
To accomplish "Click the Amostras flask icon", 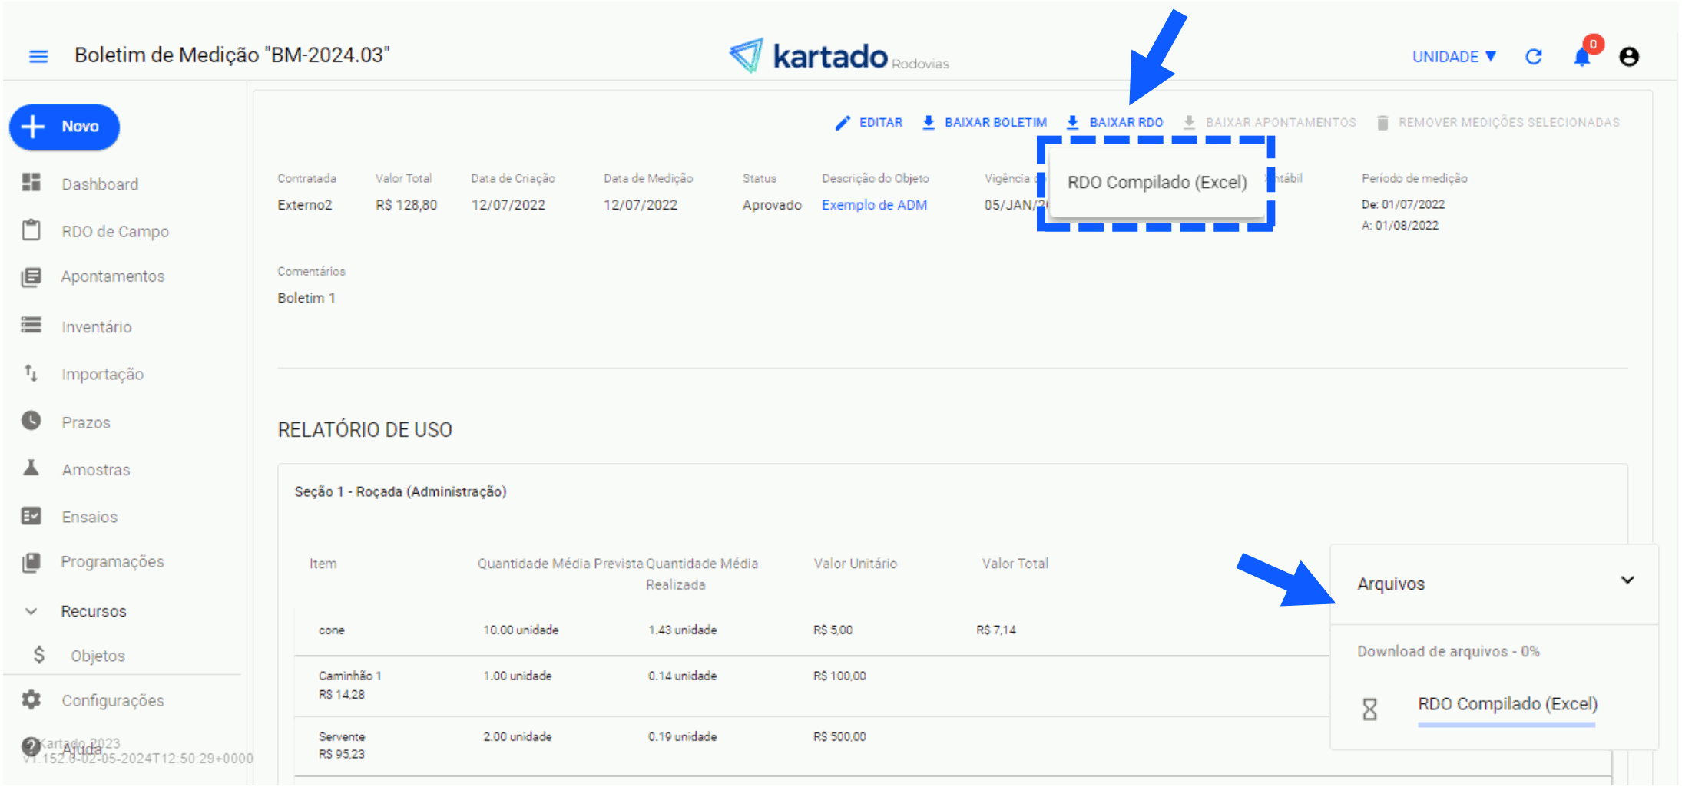I will coord(31,468).
